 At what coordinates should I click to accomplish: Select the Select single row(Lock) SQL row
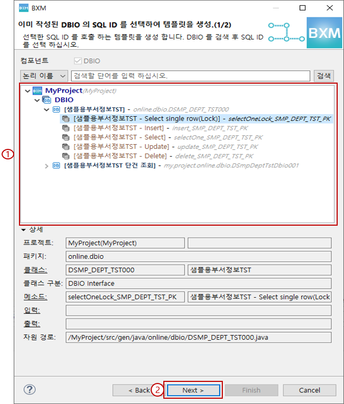tap(196, 119)
